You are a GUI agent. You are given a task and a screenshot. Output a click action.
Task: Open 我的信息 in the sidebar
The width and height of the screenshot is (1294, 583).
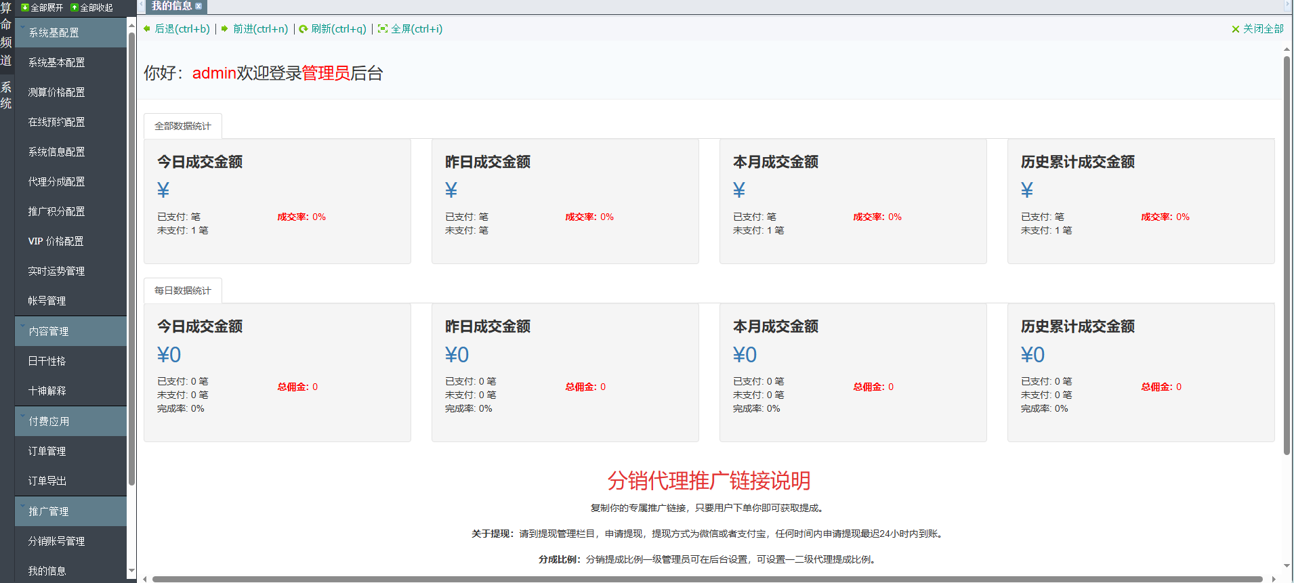pos(70,571)
